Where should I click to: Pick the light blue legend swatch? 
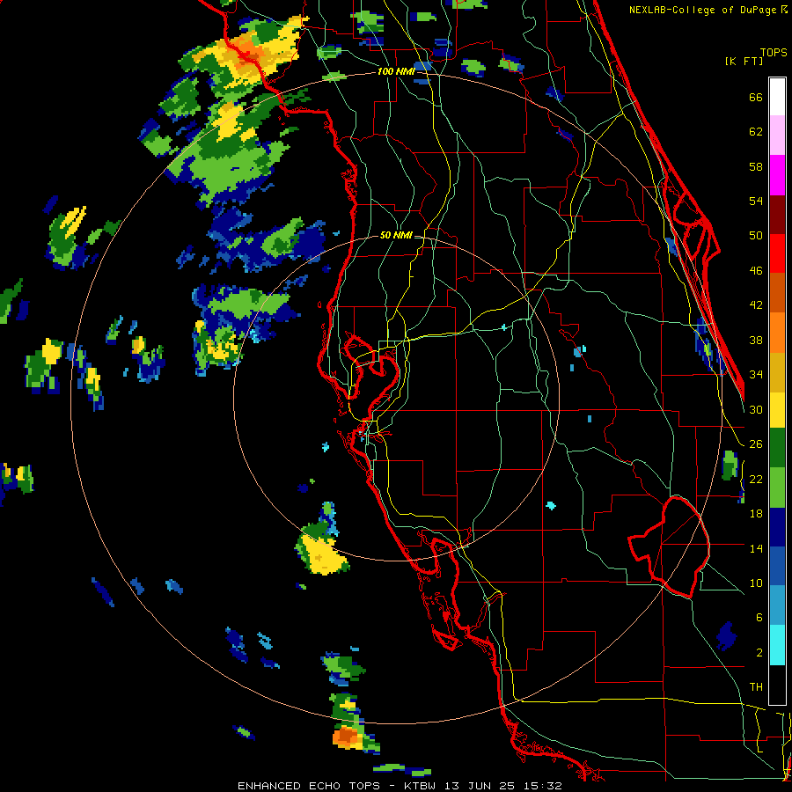[x=777, y=605]
